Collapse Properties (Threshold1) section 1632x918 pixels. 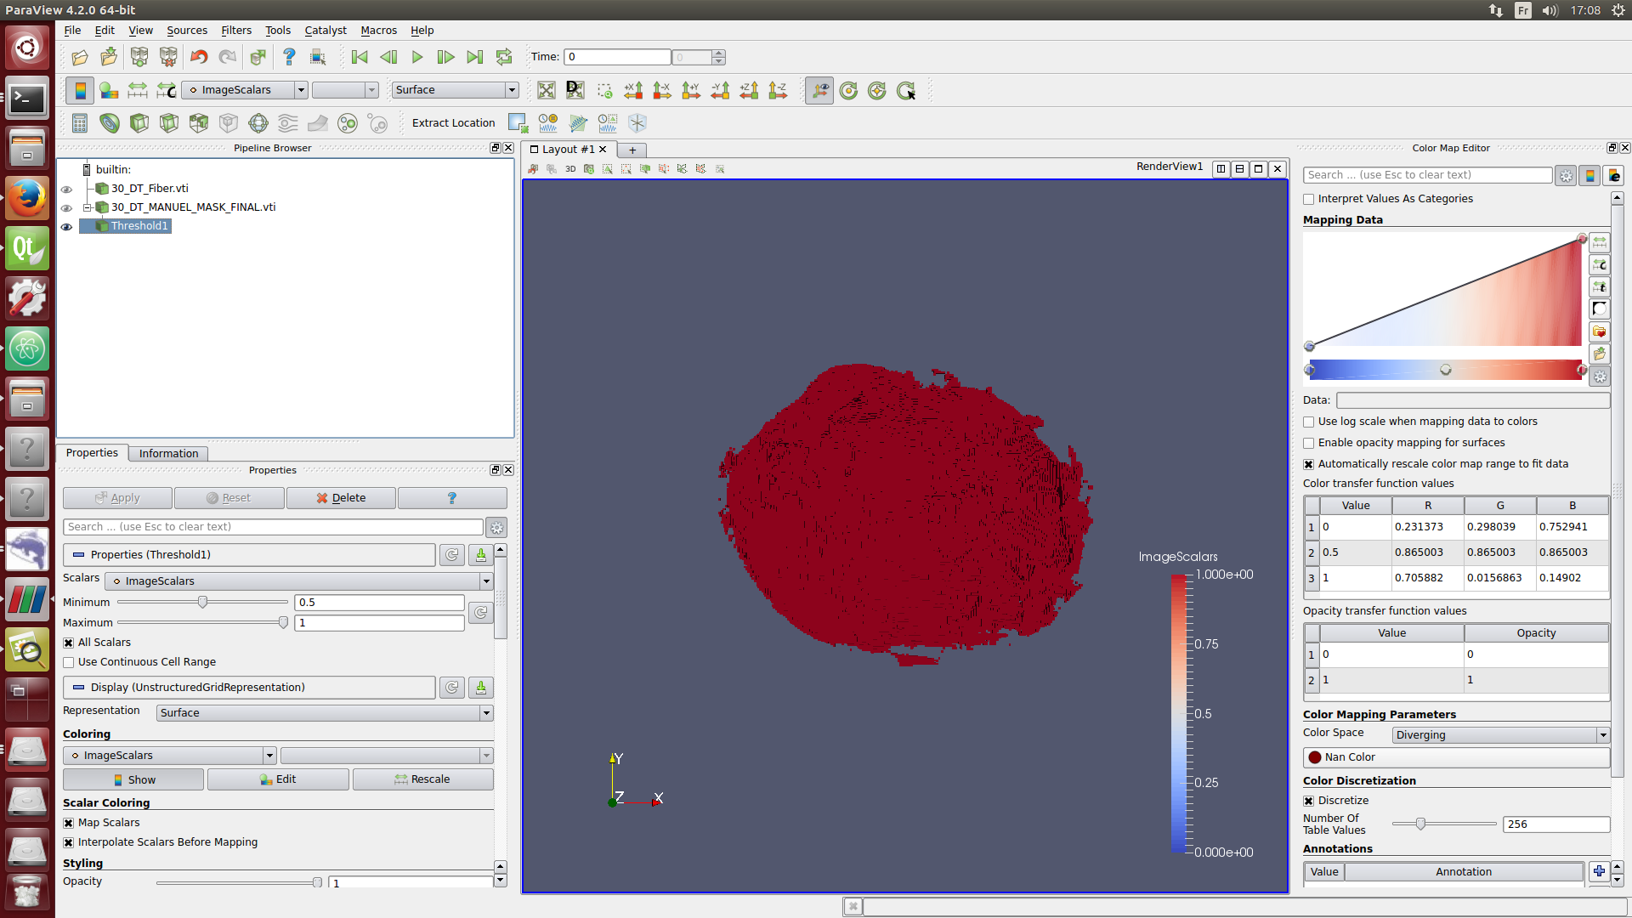click(249, 555)
